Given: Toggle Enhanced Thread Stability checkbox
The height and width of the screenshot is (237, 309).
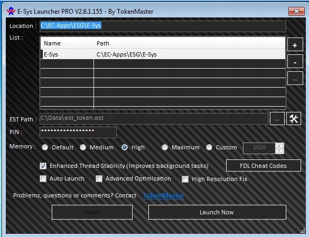Looking at the screenshot, I should tap(43, 166).
